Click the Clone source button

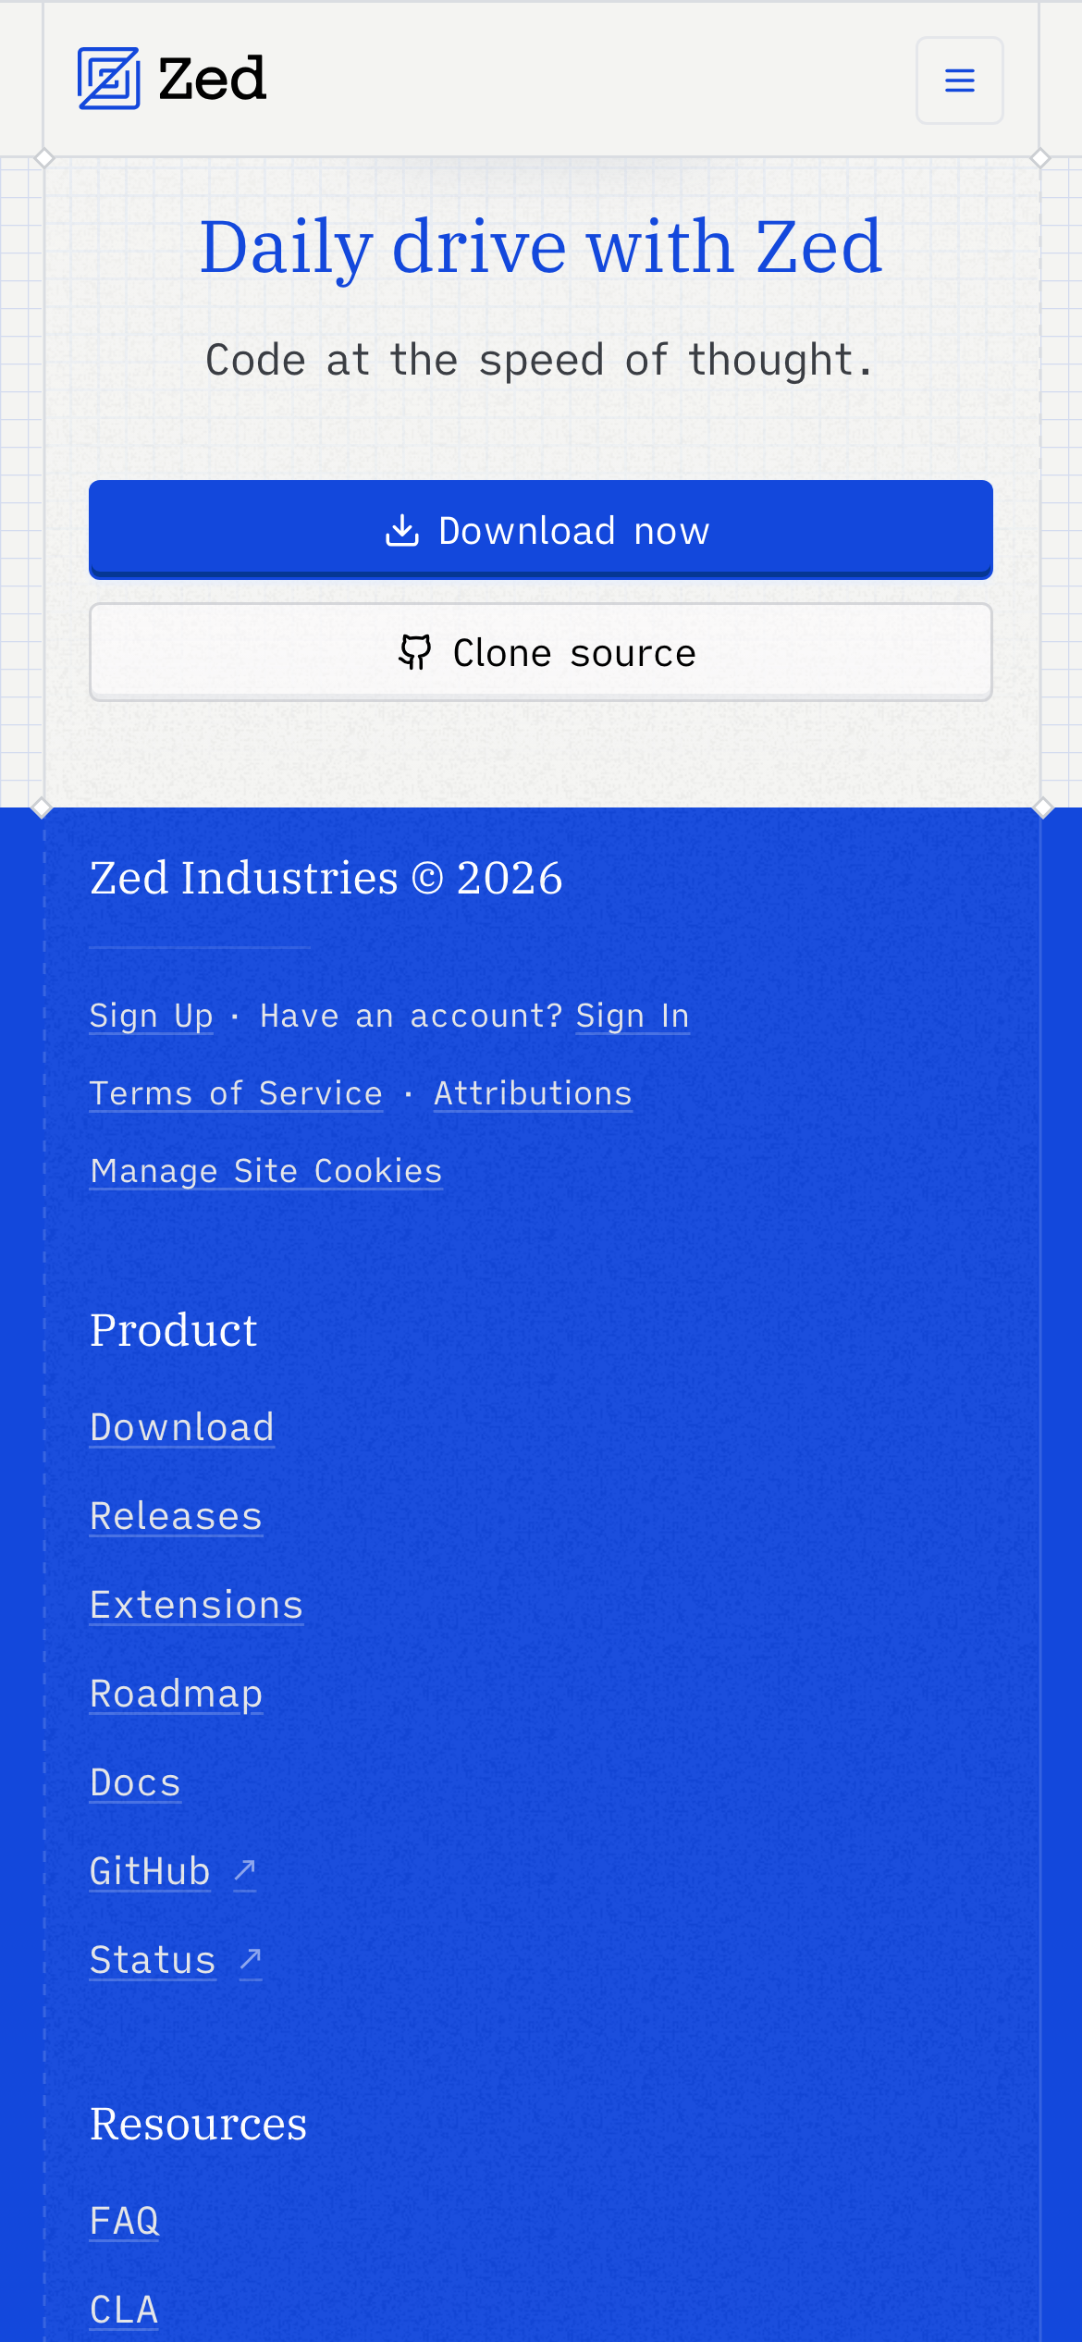coord(540,652)
